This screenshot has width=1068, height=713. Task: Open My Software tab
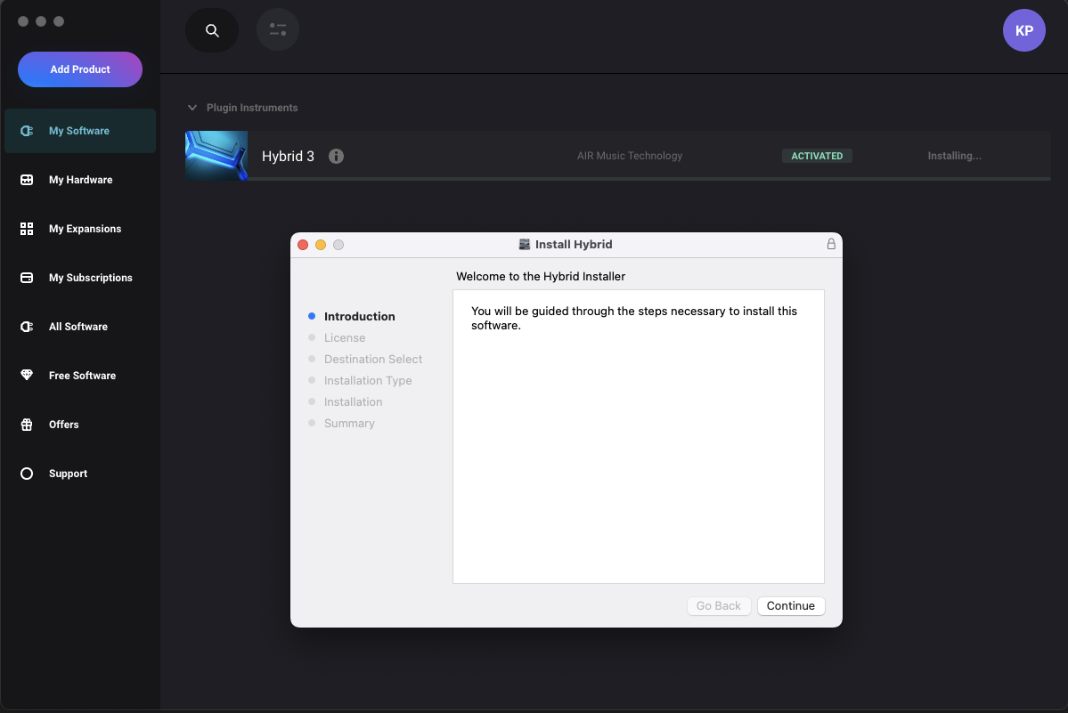[80, 131]
